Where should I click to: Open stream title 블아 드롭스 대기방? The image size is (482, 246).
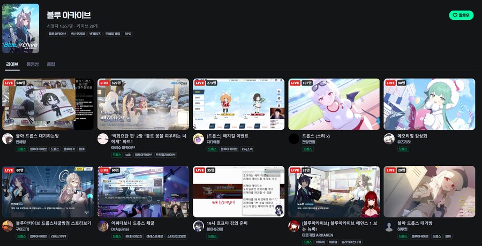pos(415,224)
